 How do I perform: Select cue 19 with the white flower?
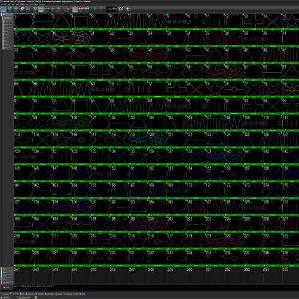(62, 39)
